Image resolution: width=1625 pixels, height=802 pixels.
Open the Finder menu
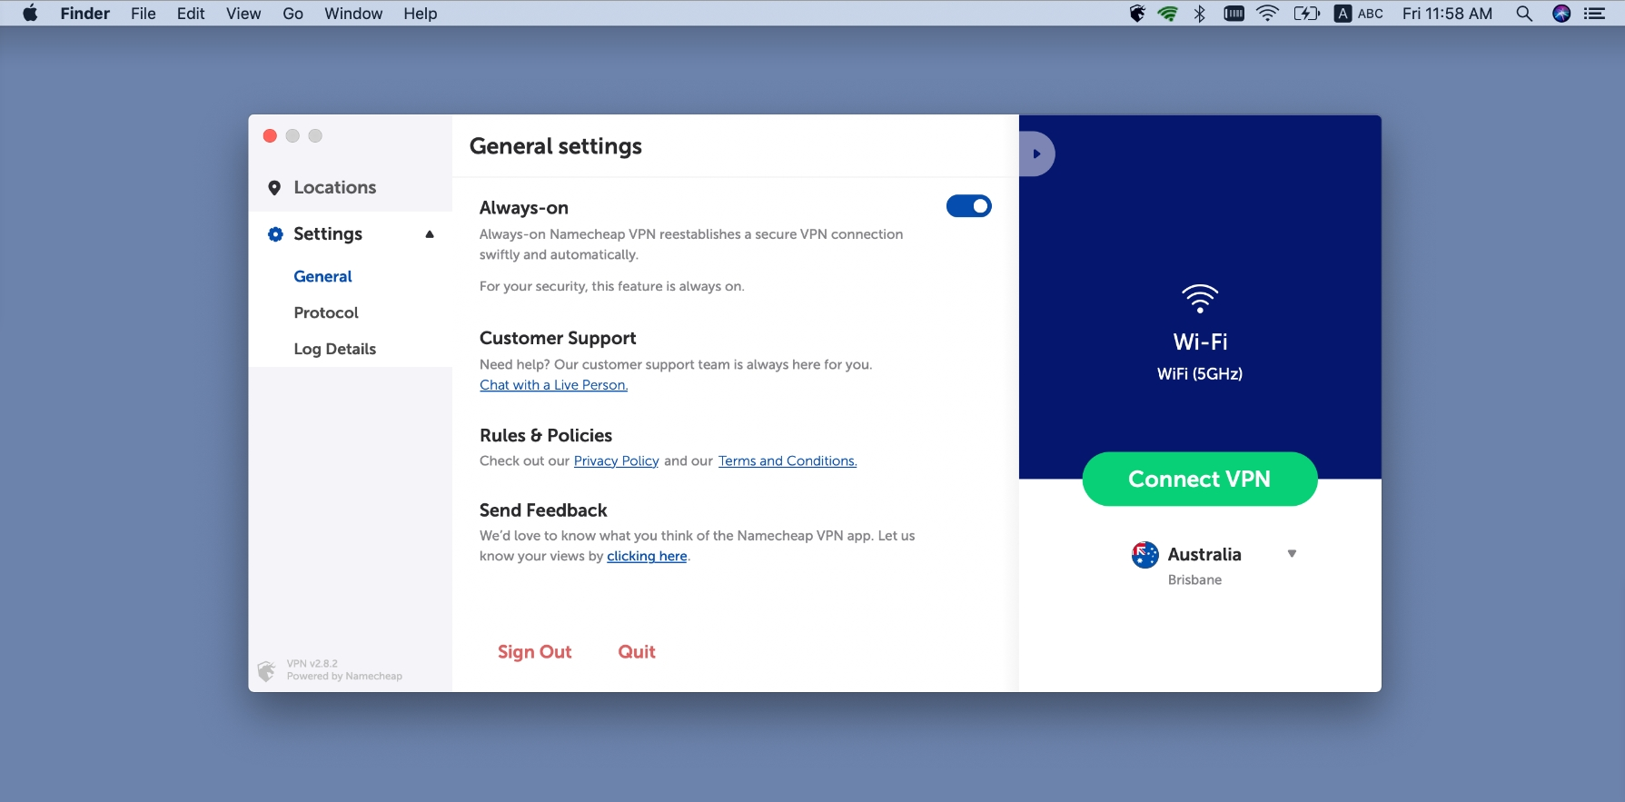(x=84, y=14)
